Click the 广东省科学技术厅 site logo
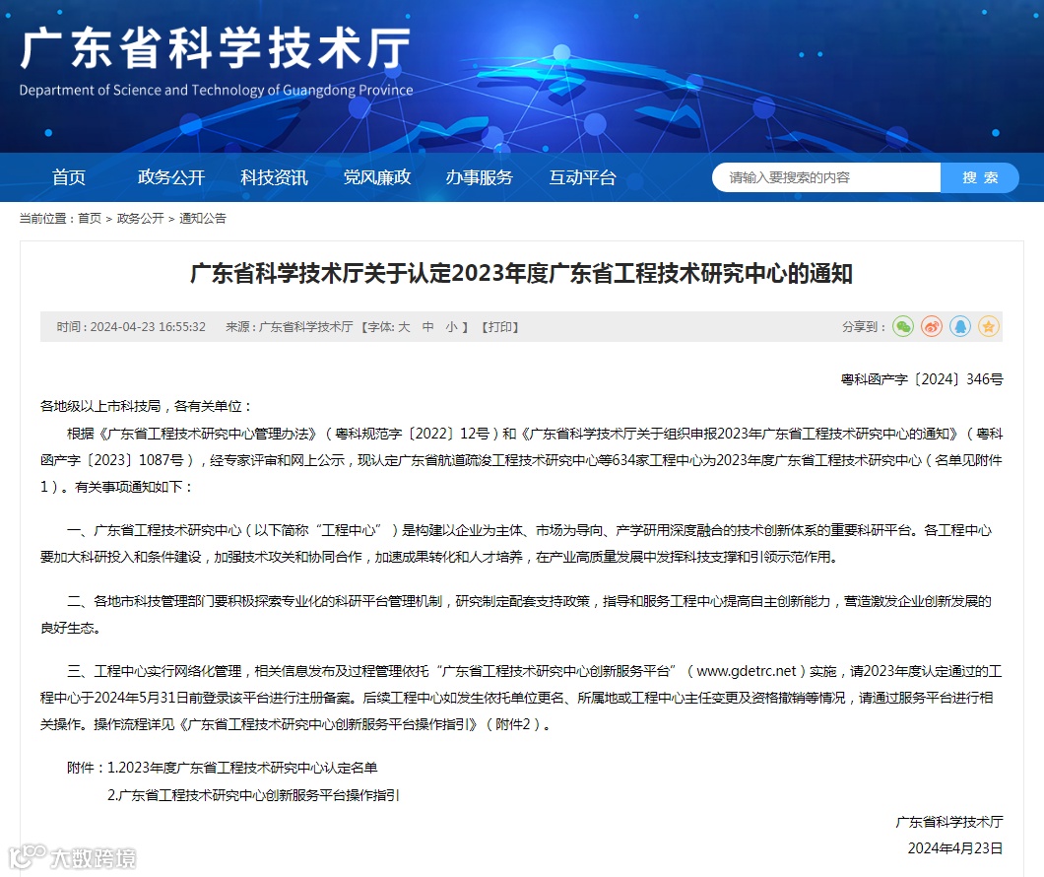This screenshot has width=1044, height=877. click(216, 60)
